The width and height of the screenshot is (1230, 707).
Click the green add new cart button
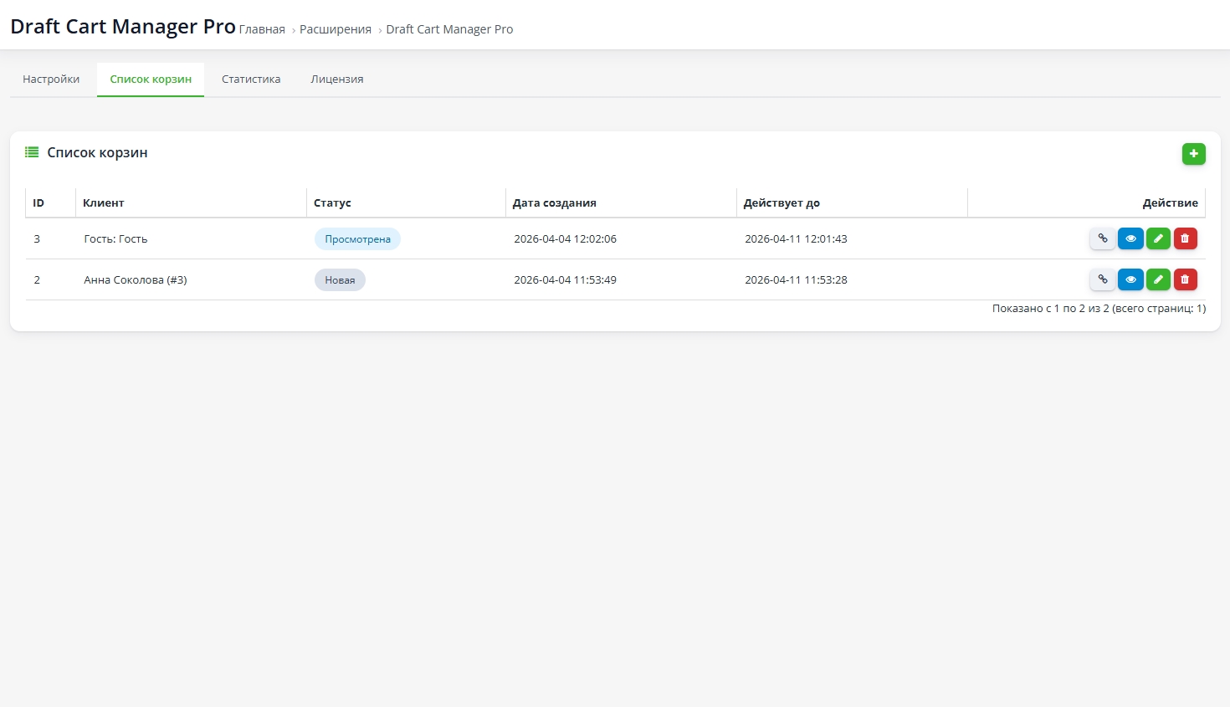[1193, 154]
